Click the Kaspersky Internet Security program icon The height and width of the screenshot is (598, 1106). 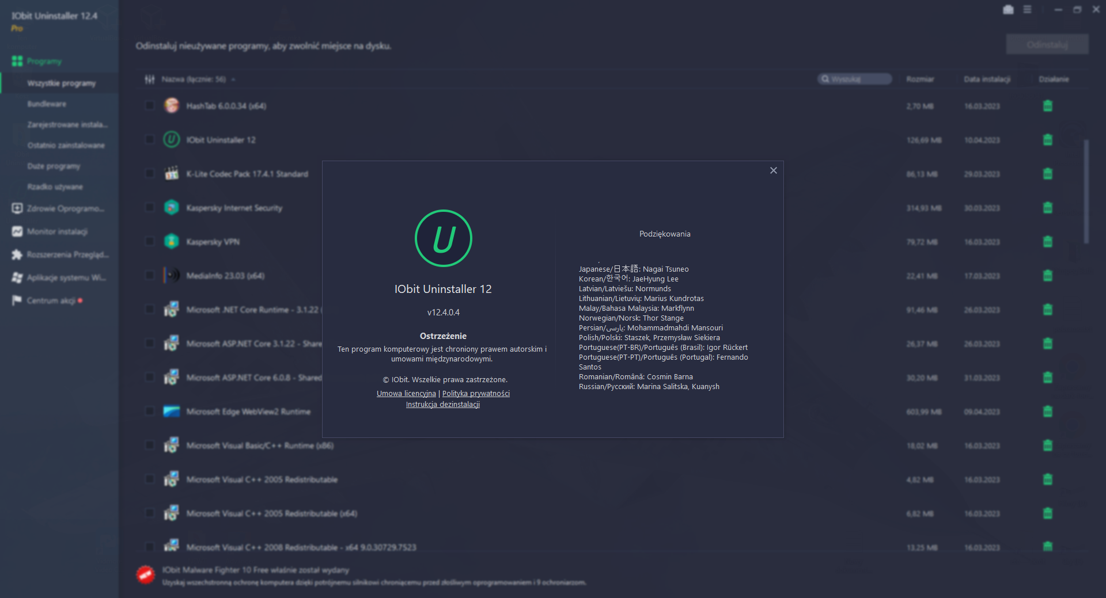click(x=172, y=207)
